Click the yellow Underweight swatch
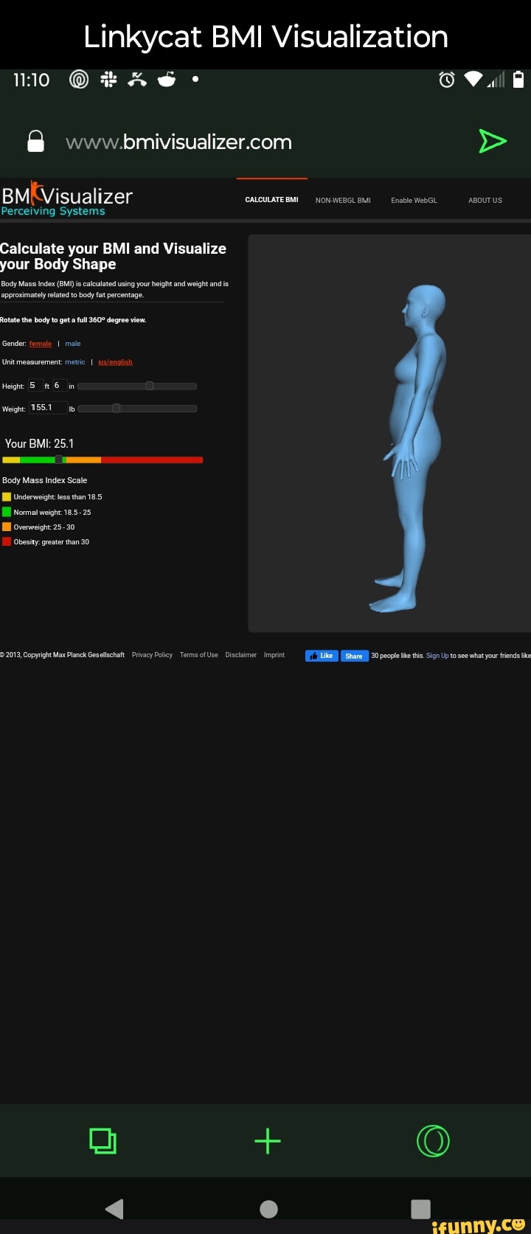Image resolution: width=531 pixels, height=1234 pixels. tap(7, 497)
